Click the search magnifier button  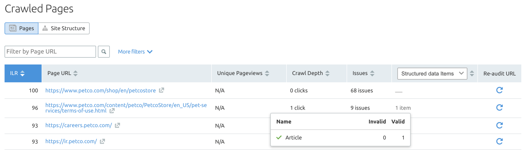pyautogui.click(x=104, y=52)
